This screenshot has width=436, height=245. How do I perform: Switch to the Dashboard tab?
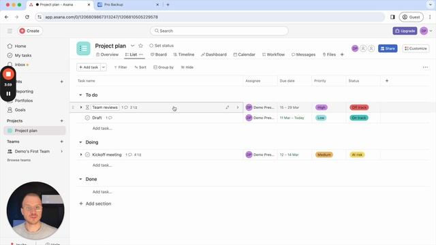click(x=214, y=54)
